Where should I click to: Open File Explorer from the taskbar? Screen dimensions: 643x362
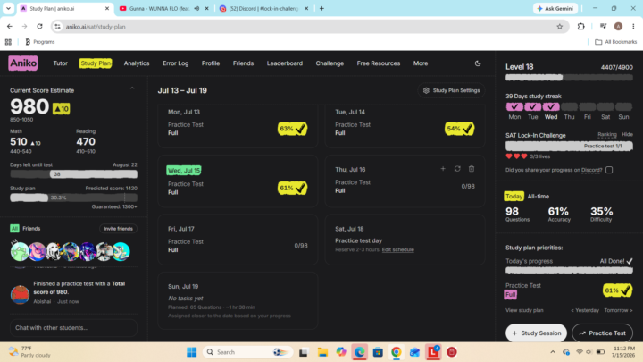click(x=322, y=352)
